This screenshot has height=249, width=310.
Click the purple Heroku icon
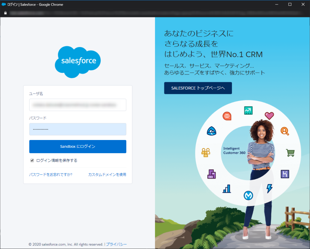point(285,174)
